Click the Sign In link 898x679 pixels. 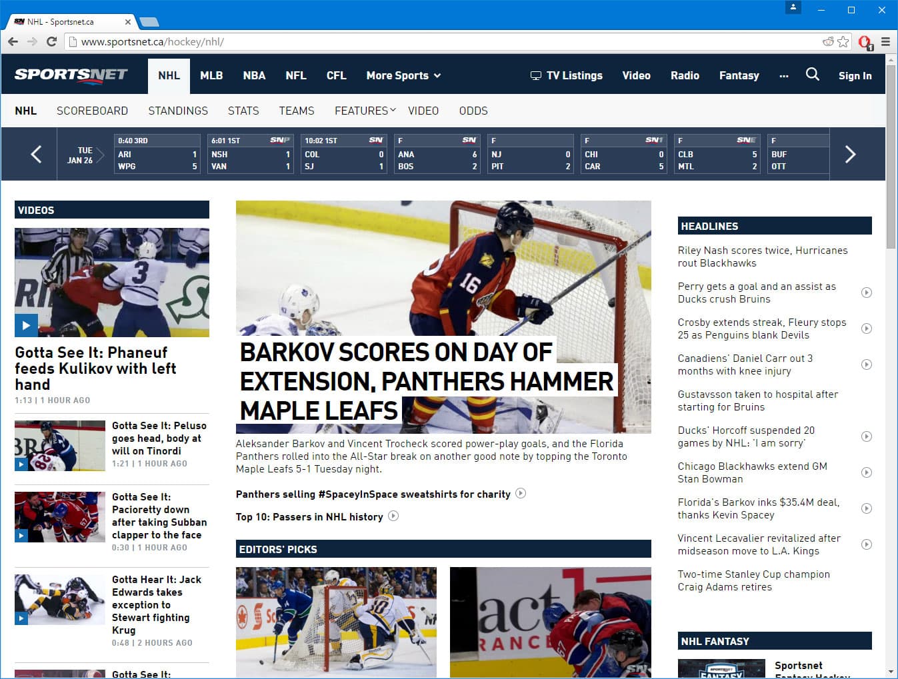coord(855,76)
